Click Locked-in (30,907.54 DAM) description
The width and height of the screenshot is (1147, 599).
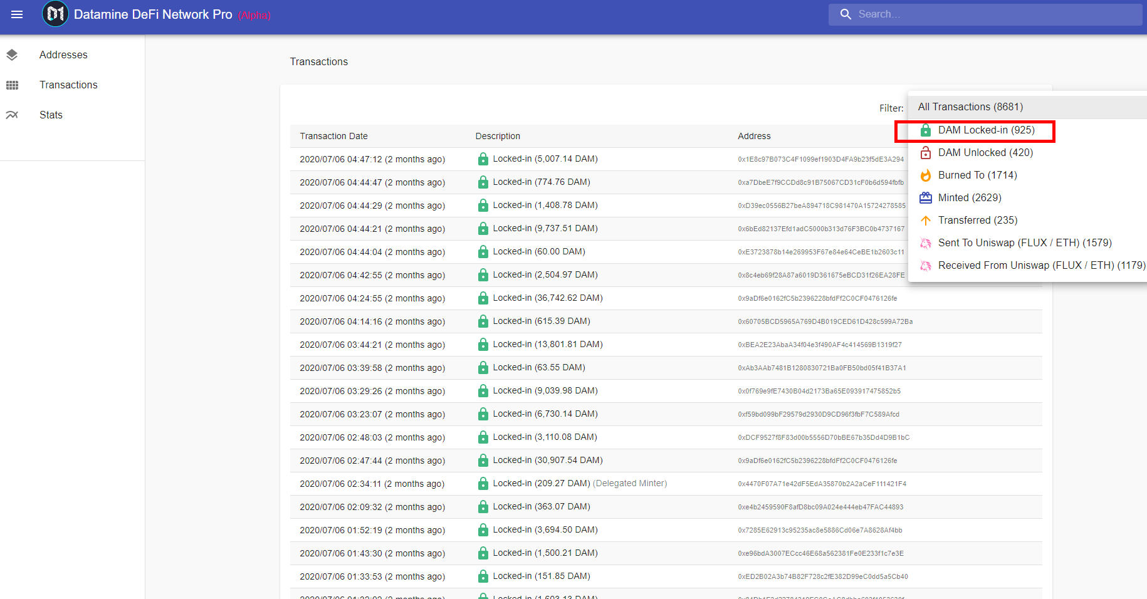[548, 461]
